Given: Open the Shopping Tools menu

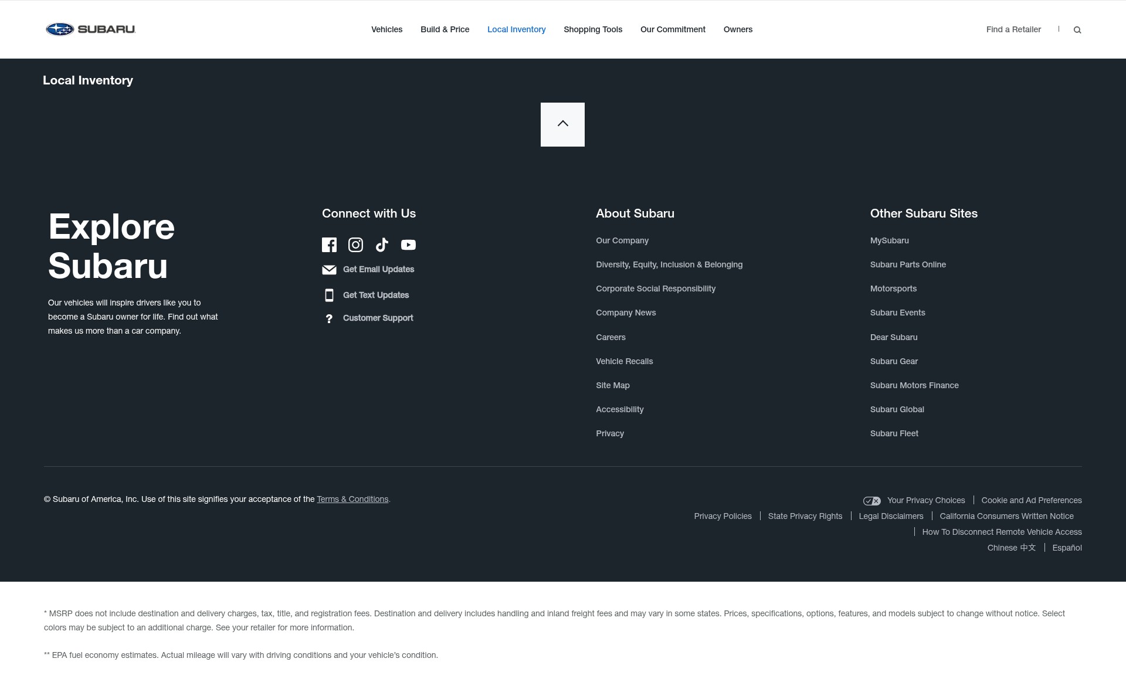Looking at the screenshot, I should coord(593,29).
